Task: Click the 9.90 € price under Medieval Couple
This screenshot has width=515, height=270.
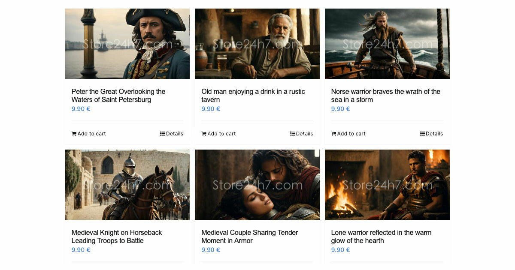Action: pos(211,250)
